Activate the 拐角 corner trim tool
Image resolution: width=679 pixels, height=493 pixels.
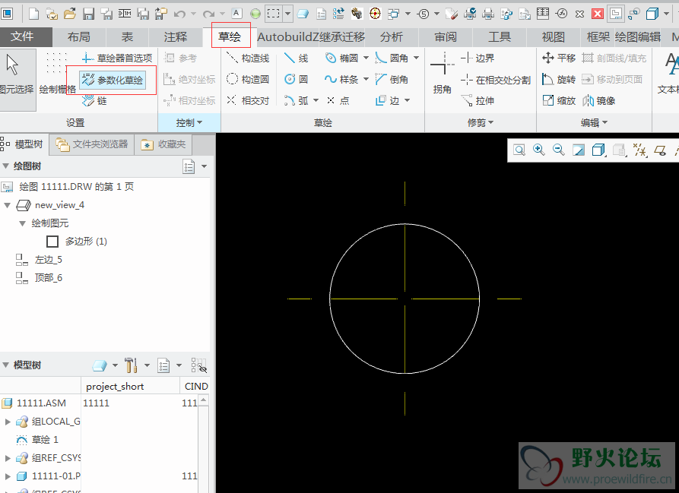point(442,74)
